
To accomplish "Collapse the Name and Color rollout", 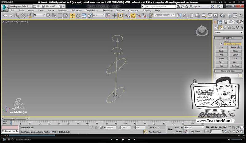I will pos(228,71).
